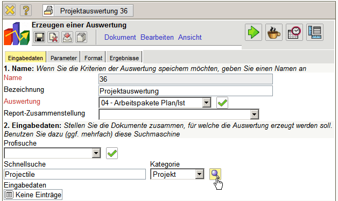This screenshot has width=338, height=201.
Task: Confirm Auswertung with green checkmark
Action: pos(222,103)
